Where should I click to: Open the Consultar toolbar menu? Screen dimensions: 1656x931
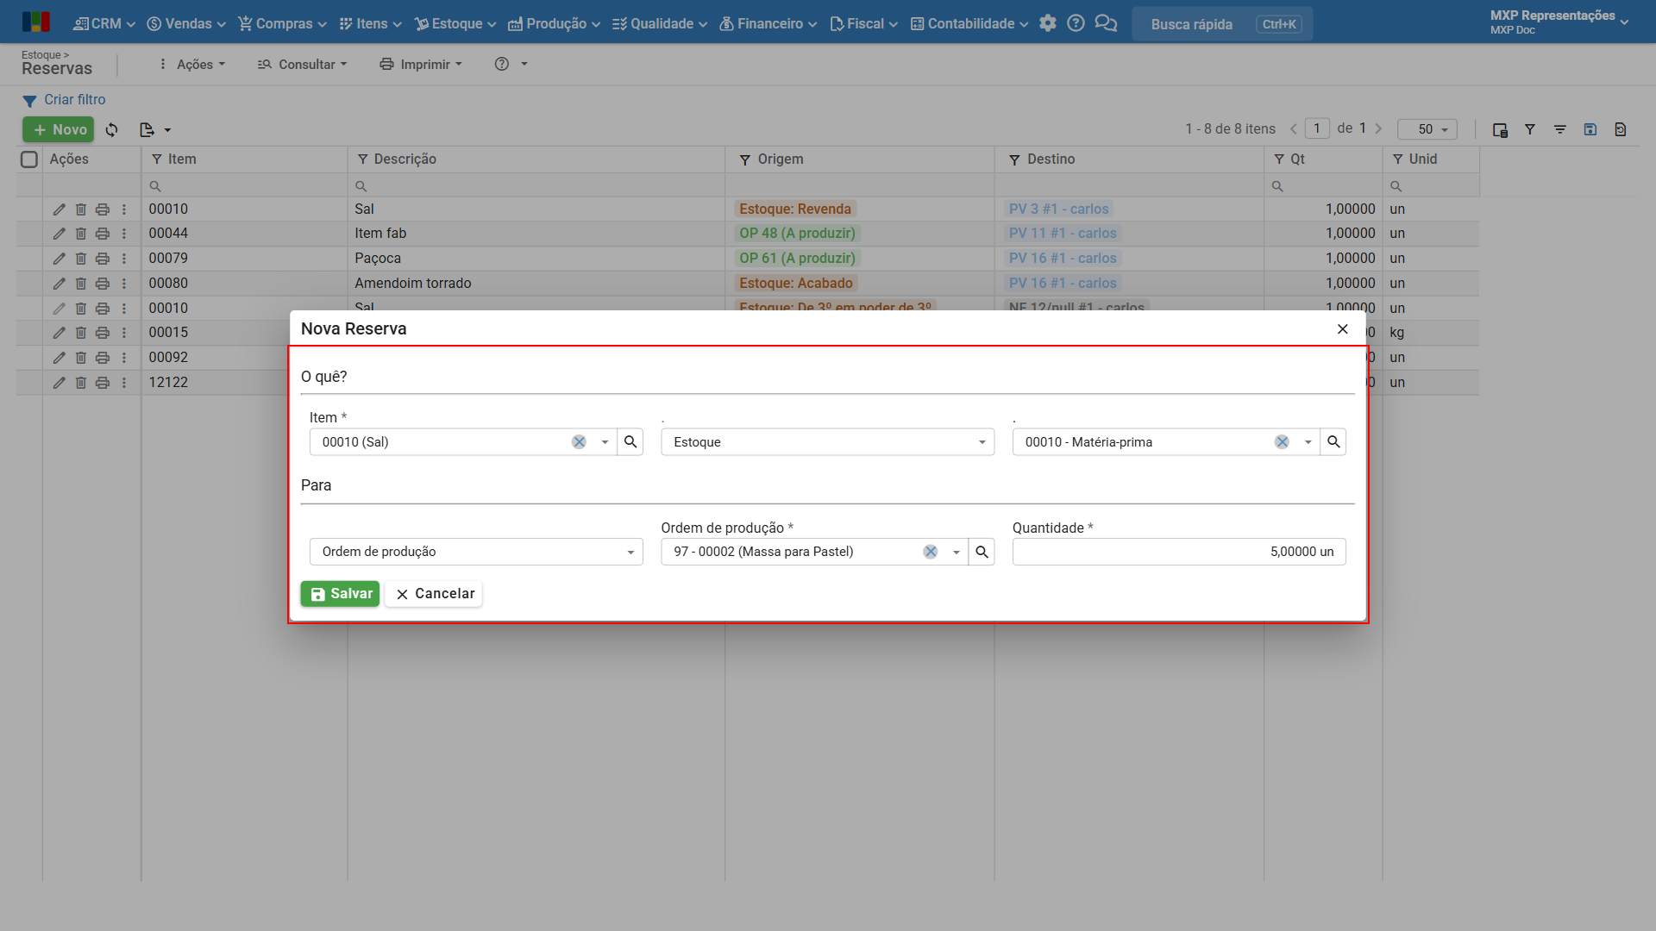click(302, 65)
